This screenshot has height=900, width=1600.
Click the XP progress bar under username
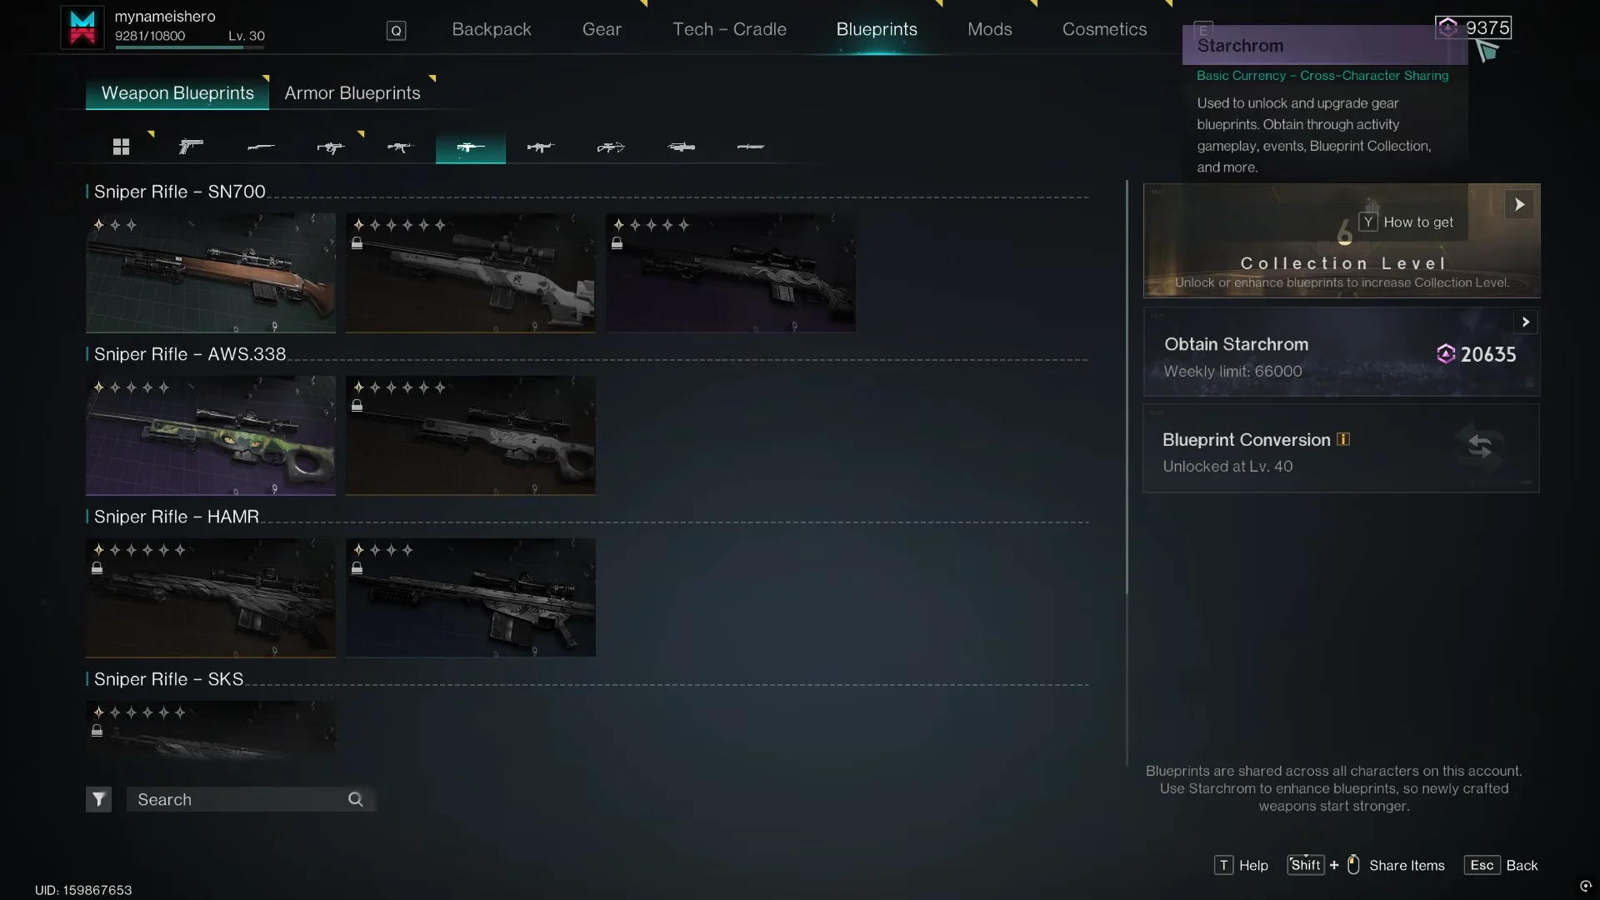(x=190, y=47)
